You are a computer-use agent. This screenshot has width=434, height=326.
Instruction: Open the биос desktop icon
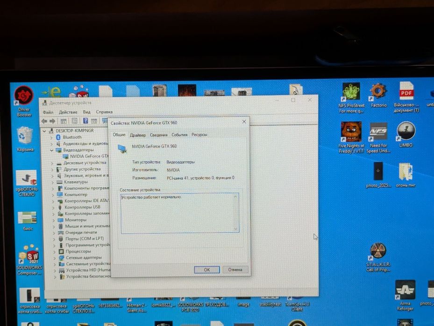[x=28, y=221]
